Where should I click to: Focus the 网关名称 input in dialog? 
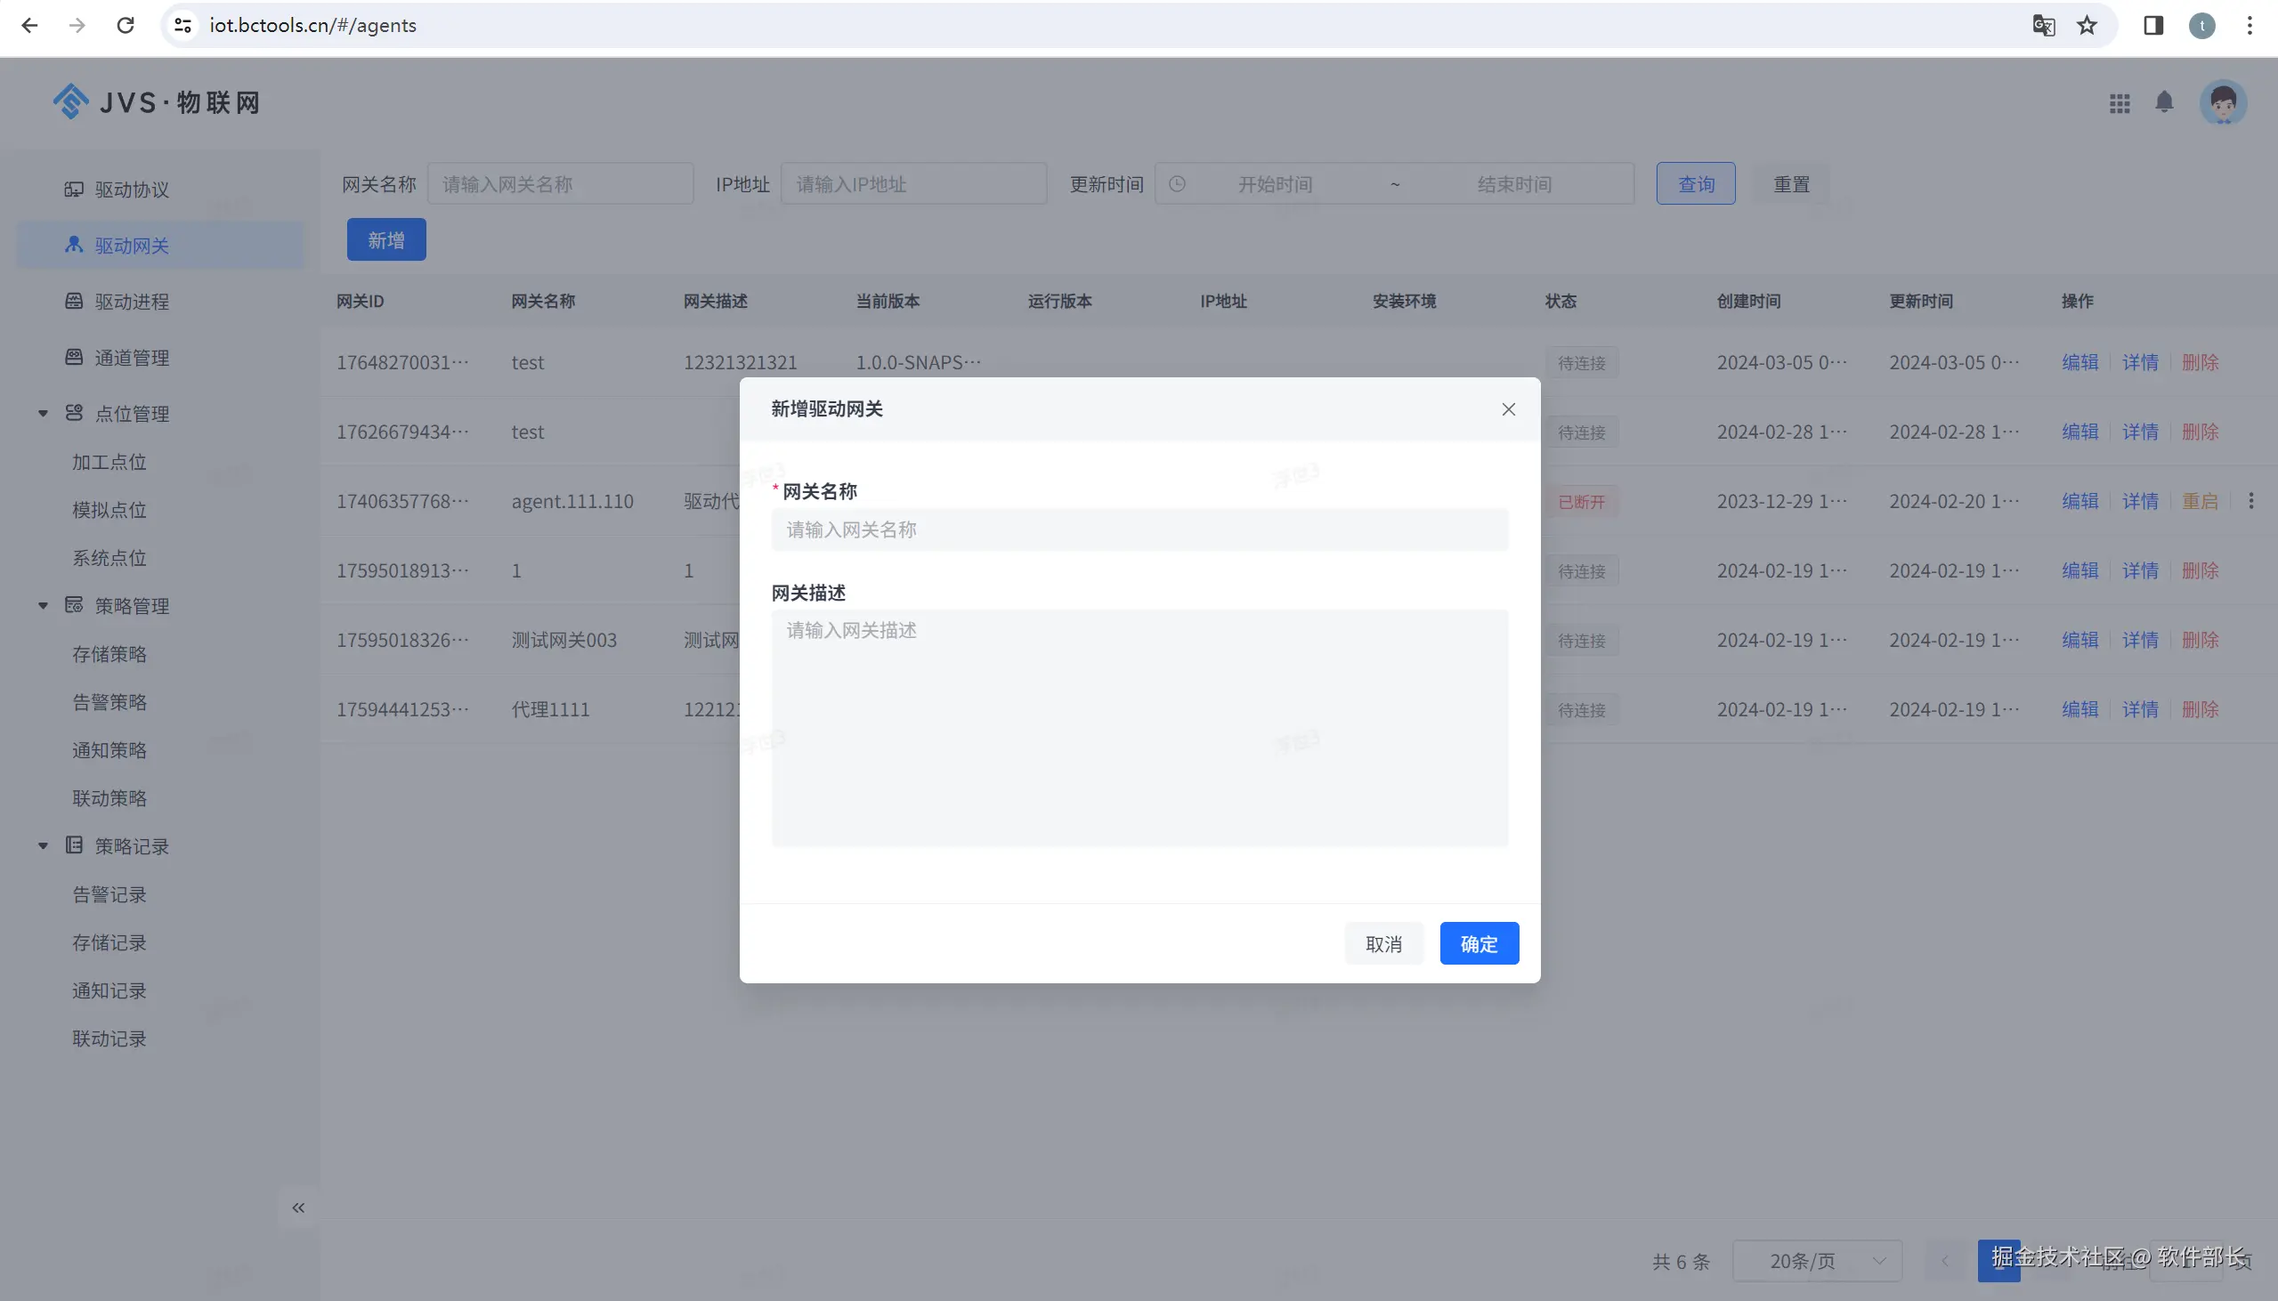point(1139,529)
